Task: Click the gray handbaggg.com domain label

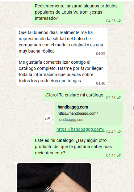Action: 71,120
